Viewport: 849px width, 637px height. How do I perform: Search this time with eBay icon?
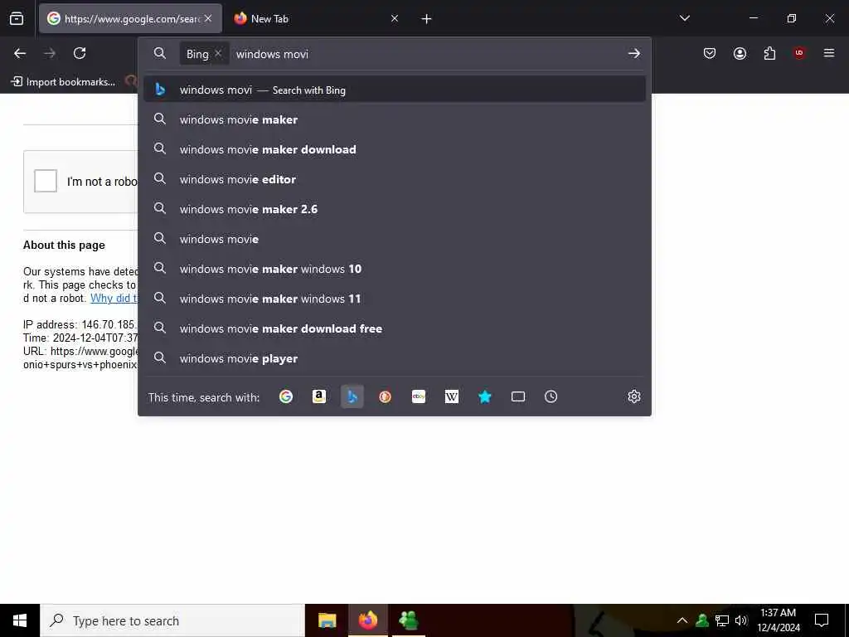click(x=419, y=397)
